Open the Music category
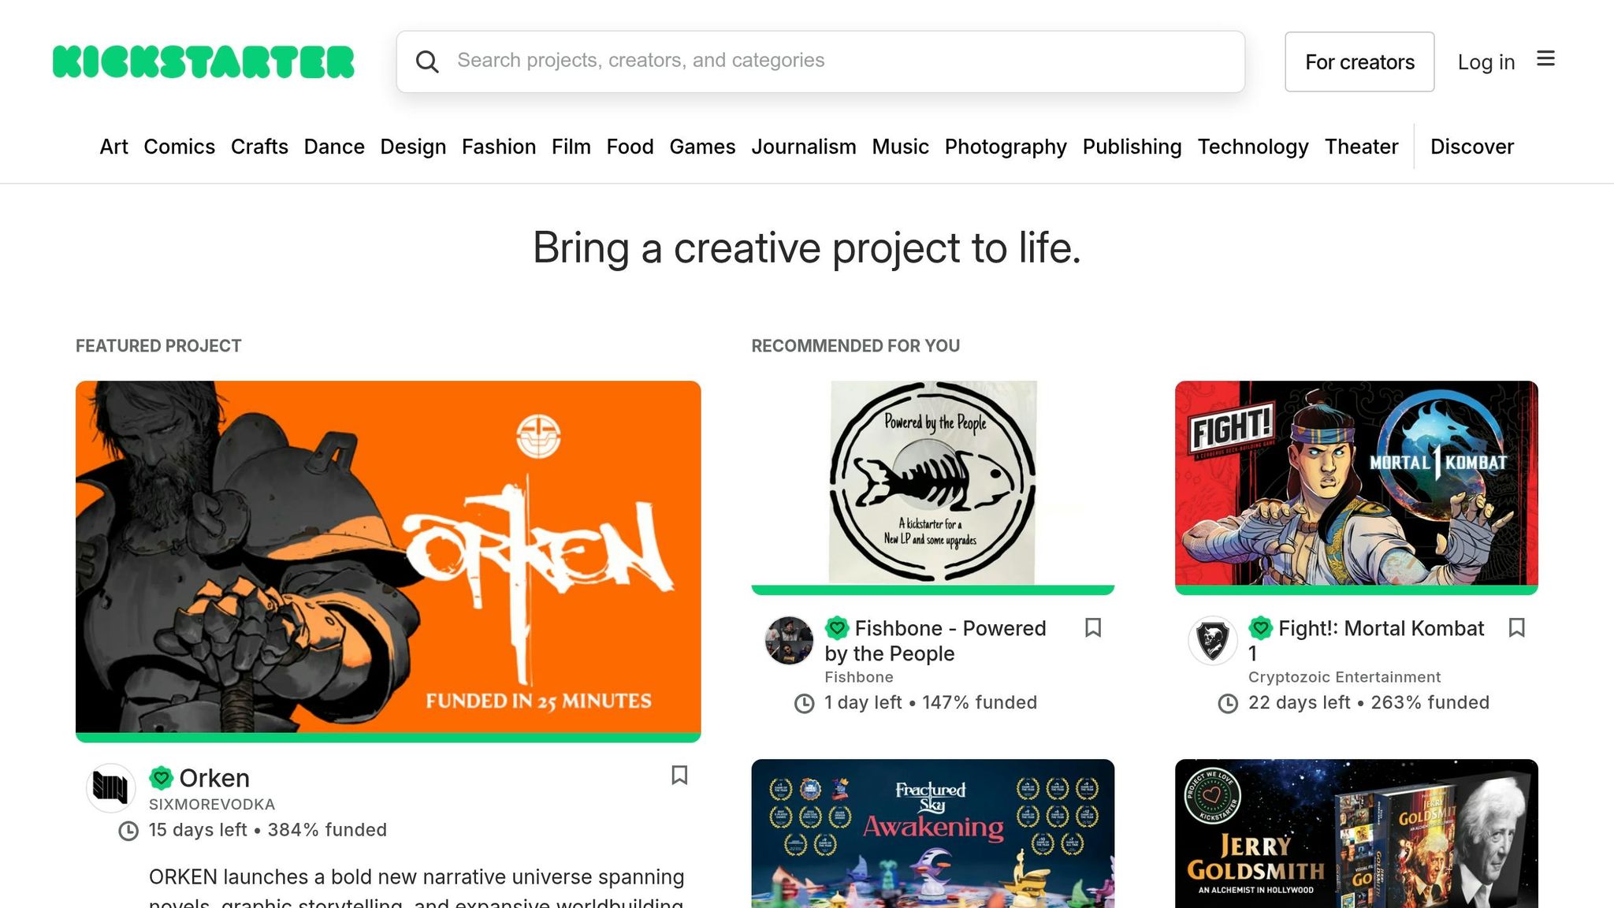The height and width of the screenshot is (908, 1614). point(900,147)
